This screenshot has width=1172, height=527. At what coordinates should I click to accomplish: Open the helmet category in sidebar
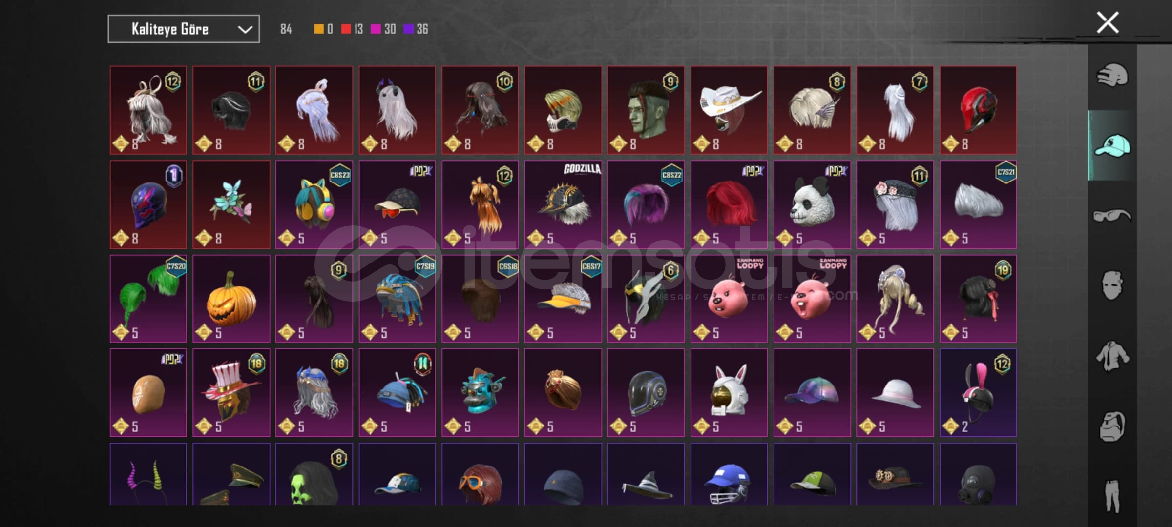coord(1112,76)
